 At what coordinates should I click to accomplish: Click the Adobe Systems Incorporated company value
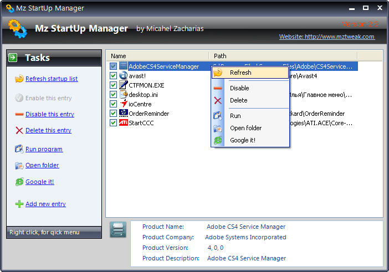point(245,237)
